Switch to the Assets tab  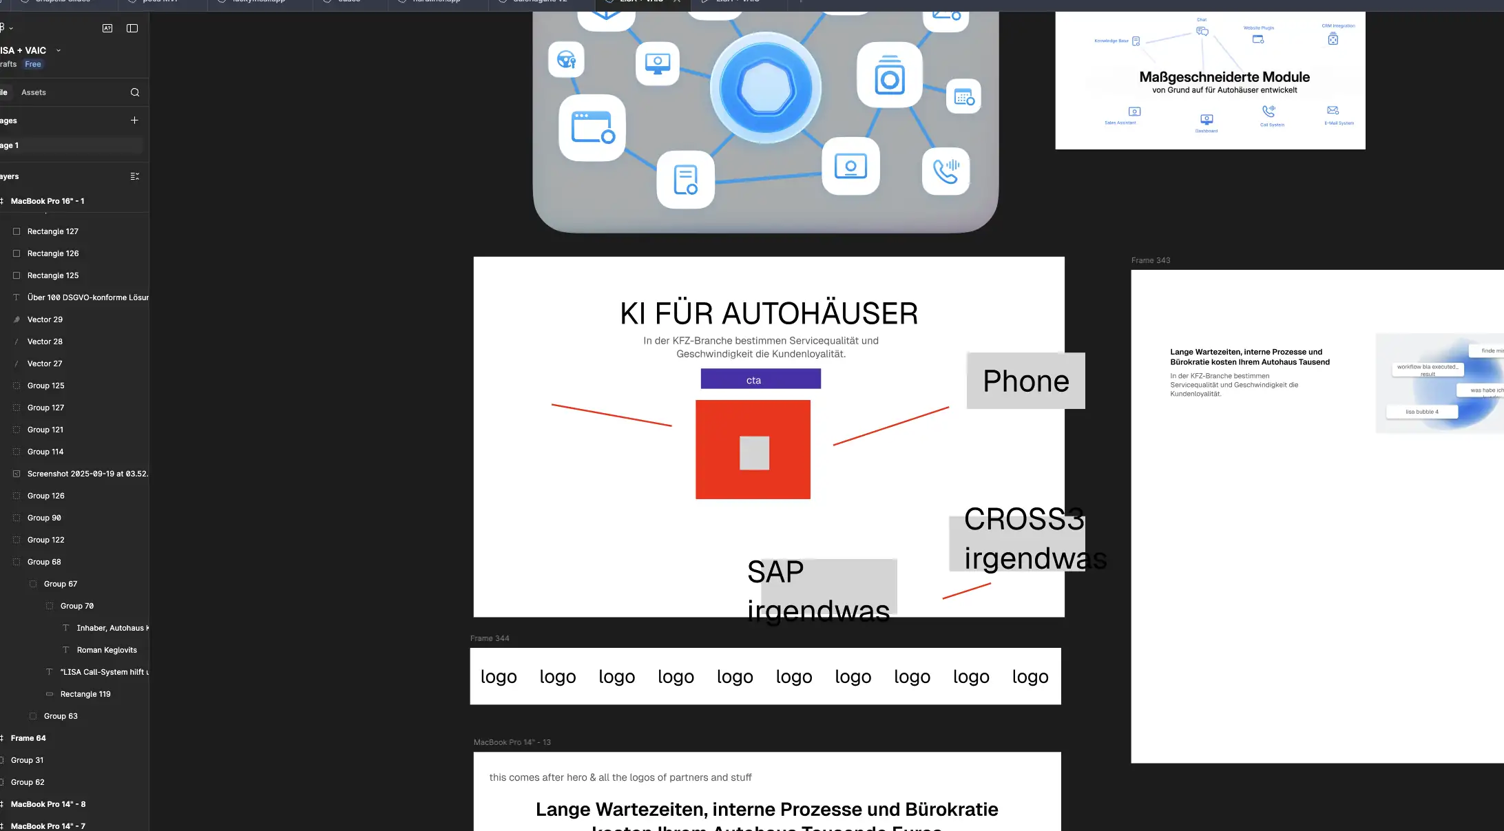coord(34,92)
